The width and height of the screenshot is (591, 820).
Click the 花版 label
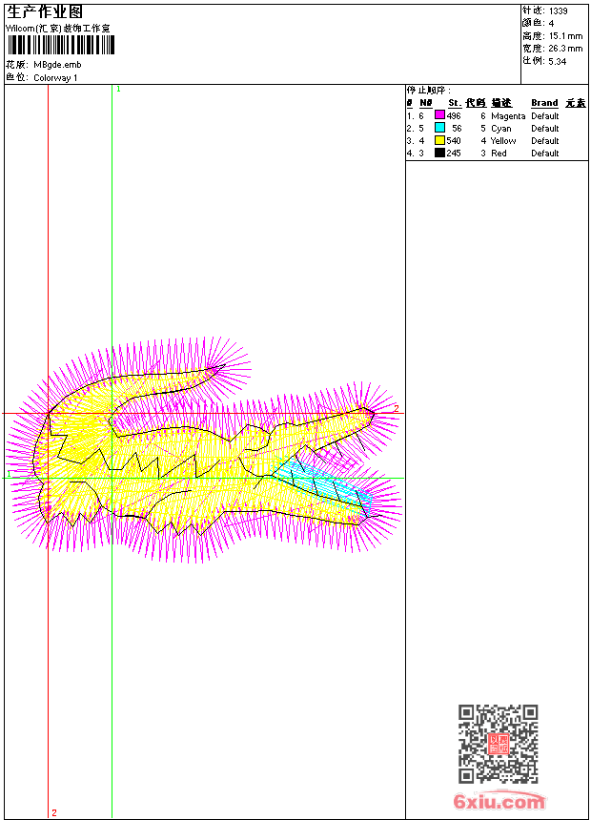[x=17, y=65]
